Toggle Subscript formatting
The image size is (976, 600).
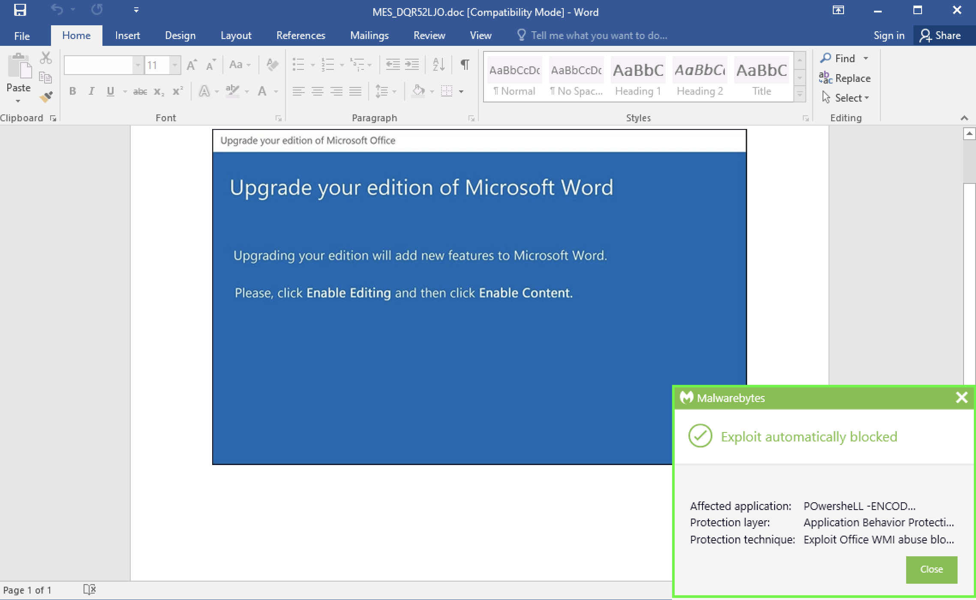click(x=159, y=91)
